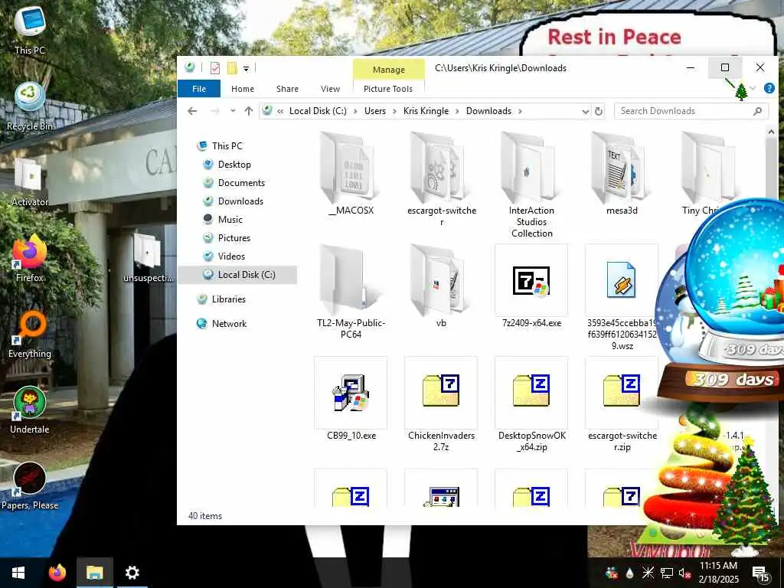Select escargot-switcher.zip archive

[x=622, y=404]
